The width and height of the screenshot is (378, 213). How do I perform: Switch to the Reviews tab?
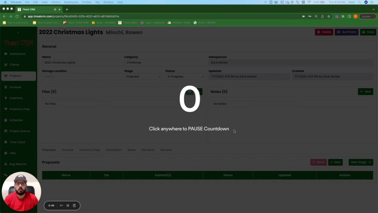(x=166, y=150)
